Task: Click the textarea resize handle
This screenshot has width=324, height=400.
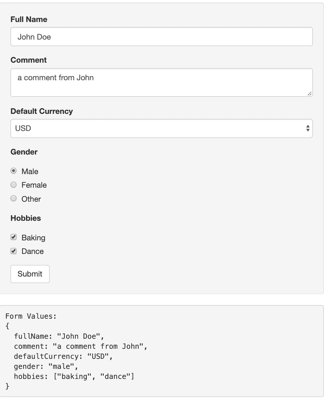Action: 309,94
